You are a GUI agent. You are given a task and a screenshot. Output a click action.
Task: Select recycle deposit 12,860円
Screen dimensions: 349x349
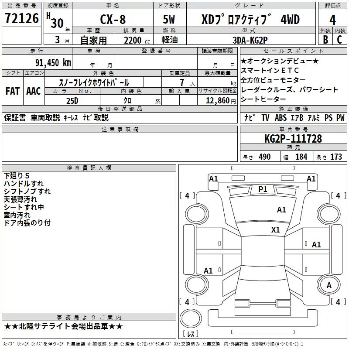(221, 101)
